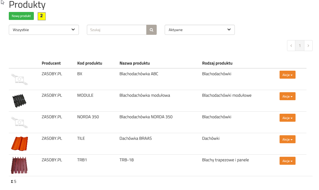This screenshot has height=190, width=319.
Task: Expand Akcje menu for Blachodachówka modułowa
Action: click(287, 96)
